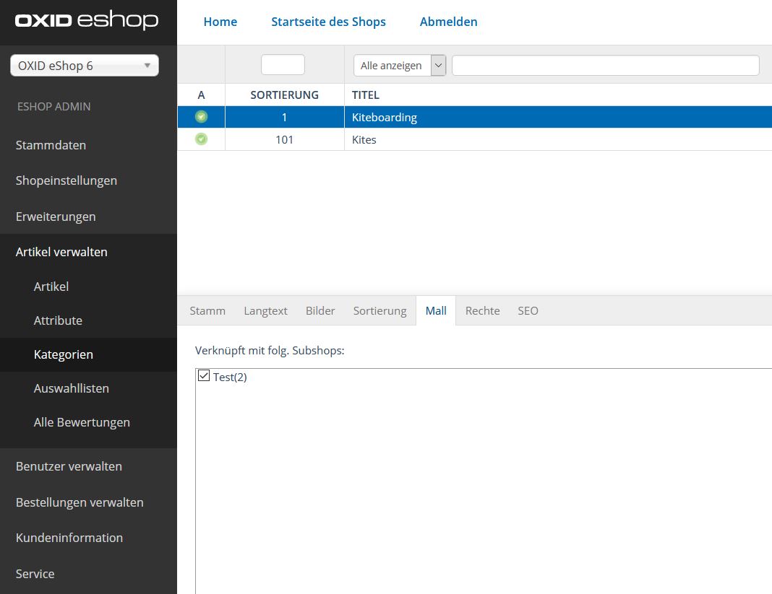This screenshot has width=772, height=594.
Task: Open the Alle anzeigen filter dropdown
Action: click(399, 65)
